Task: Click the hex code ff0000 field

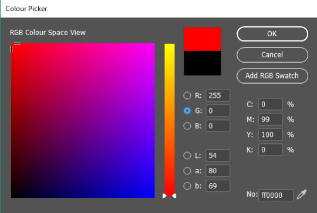Action: (276, 195)
